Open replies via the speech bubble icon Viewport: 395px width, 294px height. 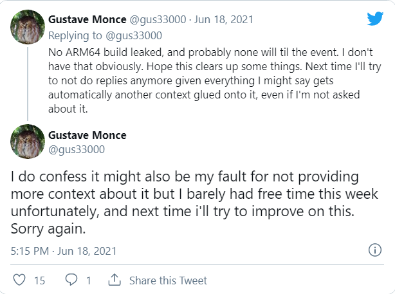click(x=71, y=280)
